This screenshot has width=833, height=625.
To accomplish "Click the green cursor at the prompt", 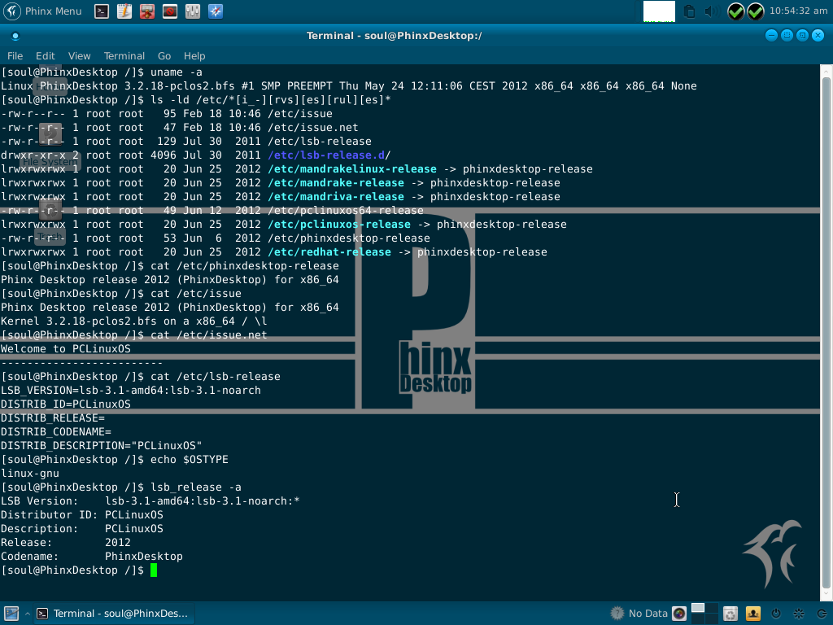I will click(x=154, y=570).
